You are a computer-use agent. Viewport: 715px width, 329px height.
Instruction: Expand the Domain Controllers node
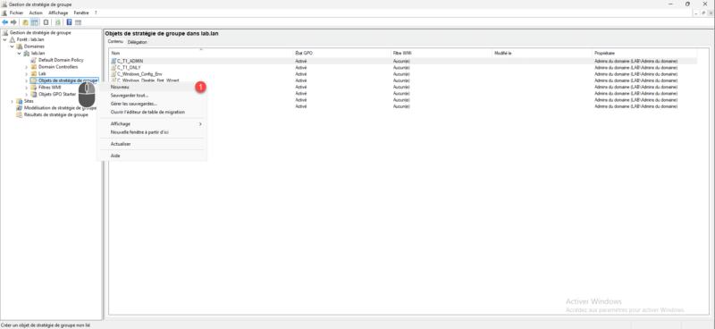pos(27,67)
